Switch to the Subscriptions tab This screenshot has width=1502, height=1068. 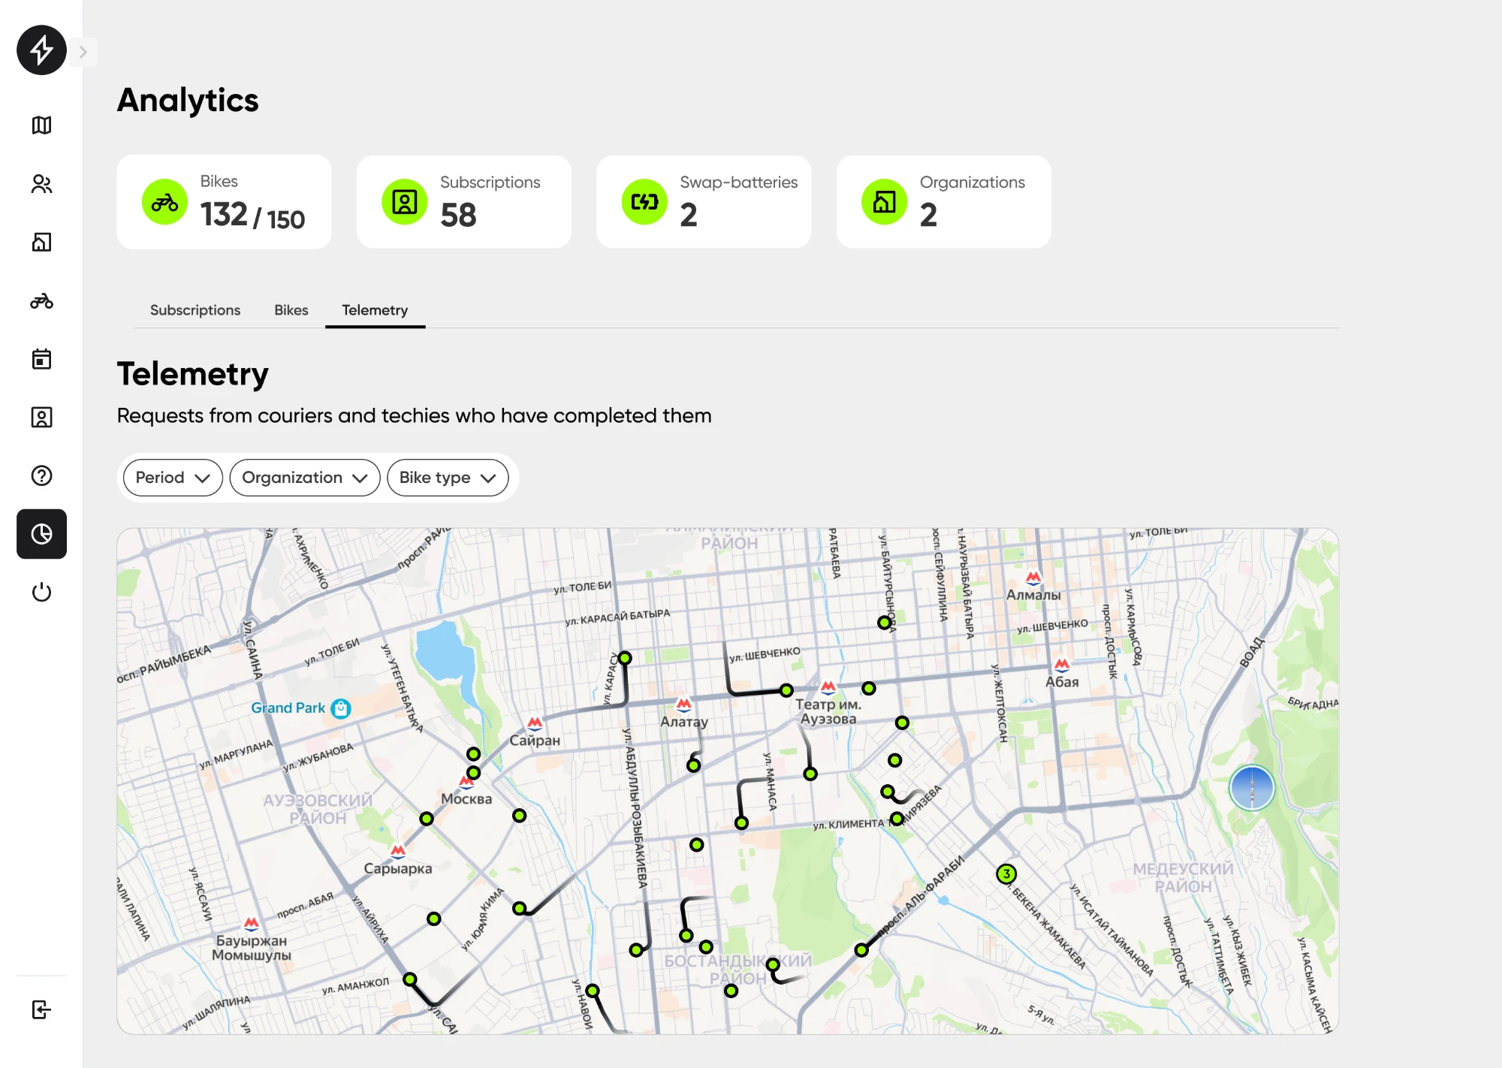pos(195,310)
